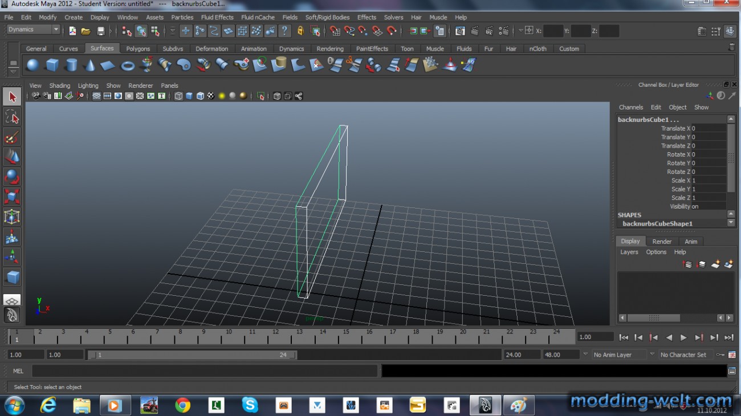The image size is (741, 416).
Task: Switch to the Render layer tab
Action: (x=662, y=241)
